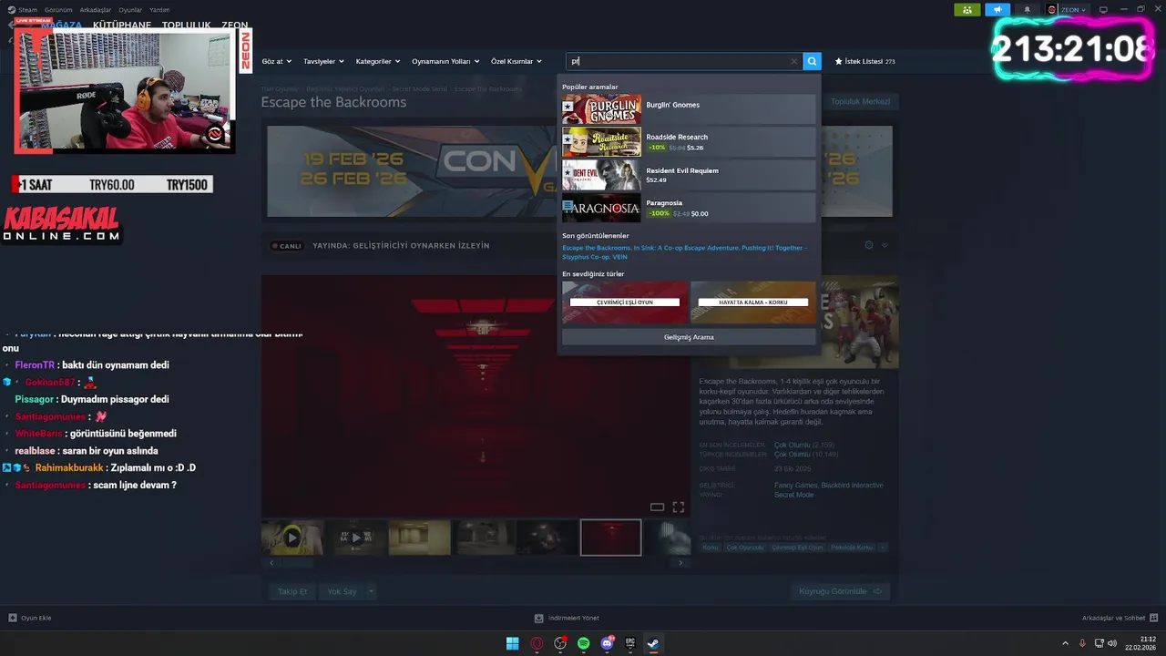1166x656 pixels.
Task: Open Arkadaşlar ve Sohbet panel
Action: pos(1120,618)
